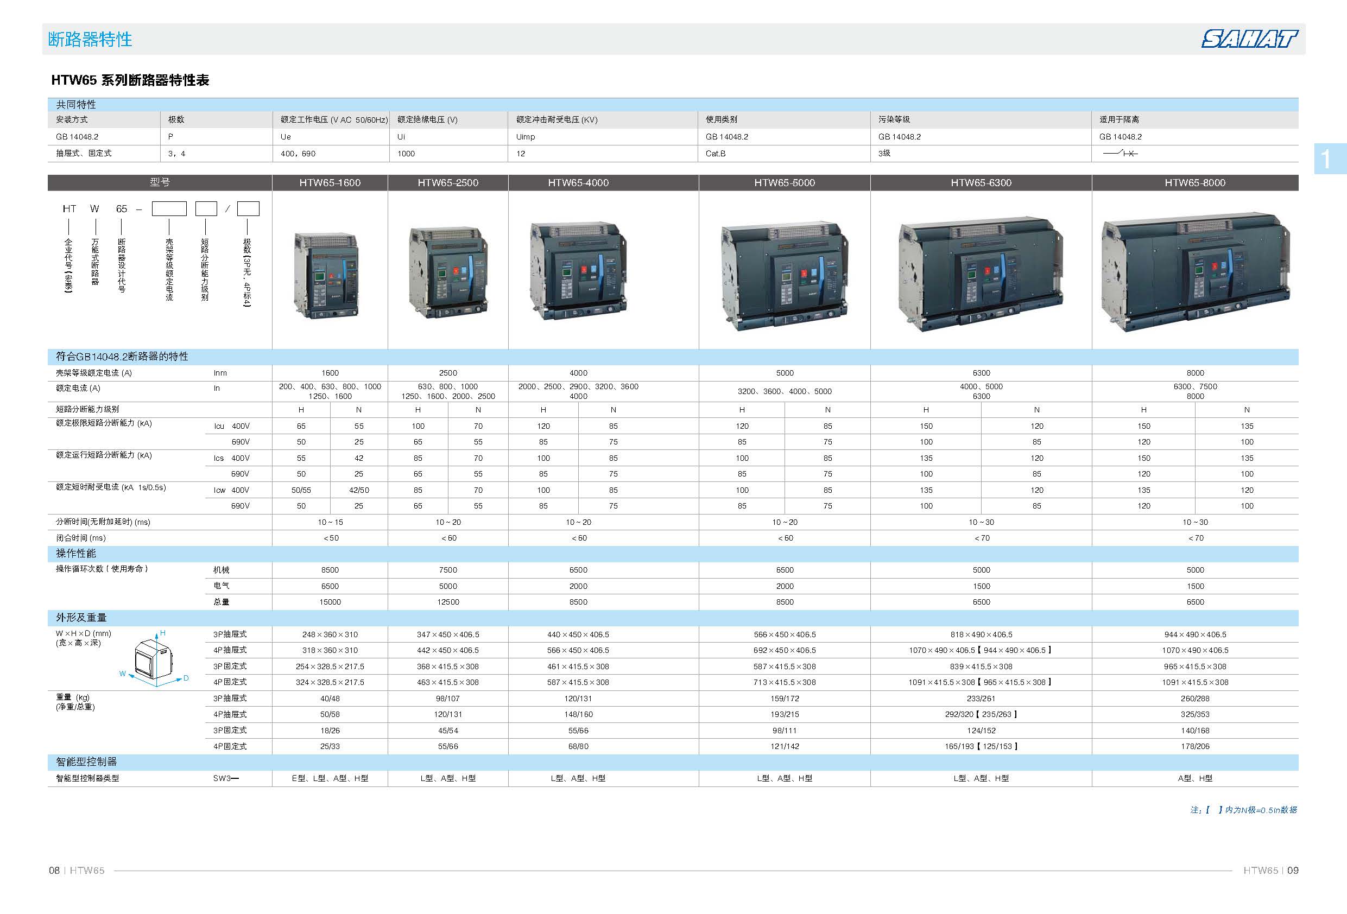Click the HTW65-5000 breaker product image
The height and width of the screenshot is (914, 1347).
tap(785, 275)
